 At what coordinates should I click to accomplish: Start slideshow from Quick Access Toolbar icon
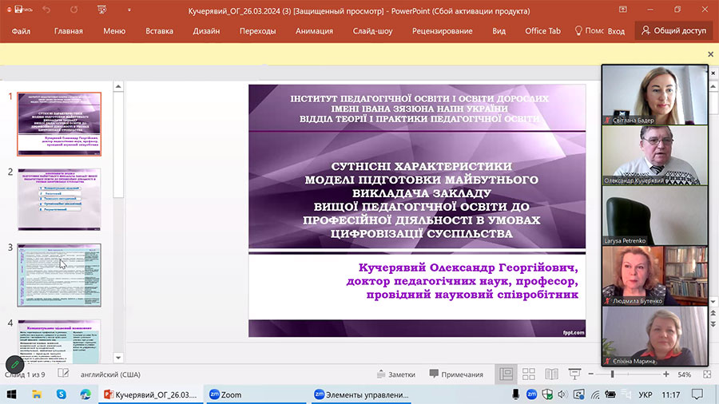point(104,10)
